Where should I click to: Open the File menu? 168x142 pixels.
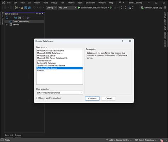[x=9, y=2]
